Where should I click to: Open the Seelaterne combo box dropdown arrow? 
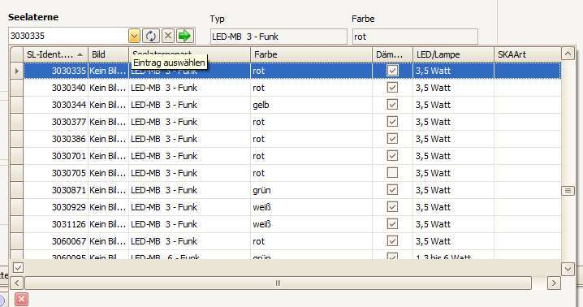[x=134, y=36]
